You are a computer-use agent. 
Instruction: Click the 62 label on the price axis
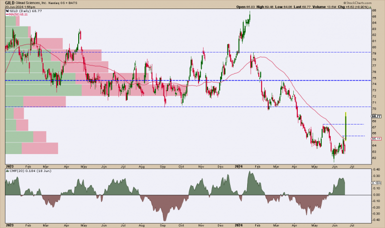pos(374,157)
